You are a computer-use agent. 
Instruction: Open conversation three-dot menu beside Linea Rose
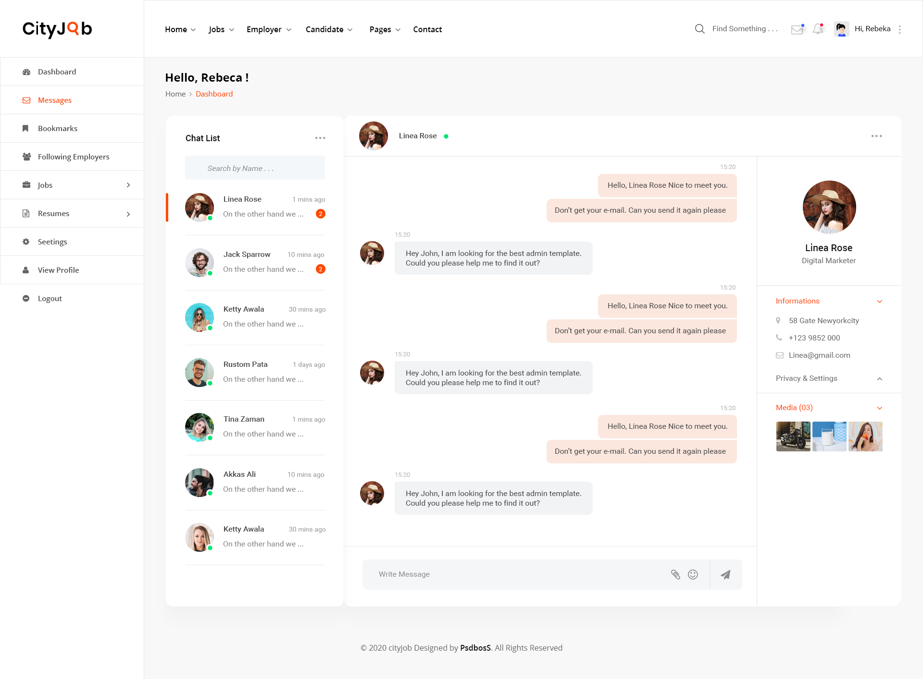click(876, 136)
